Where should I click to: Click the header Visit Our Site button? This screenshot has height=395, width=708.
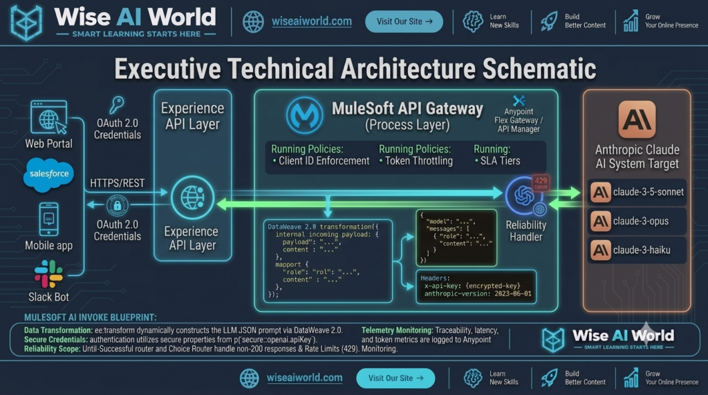tap(404, 21)
